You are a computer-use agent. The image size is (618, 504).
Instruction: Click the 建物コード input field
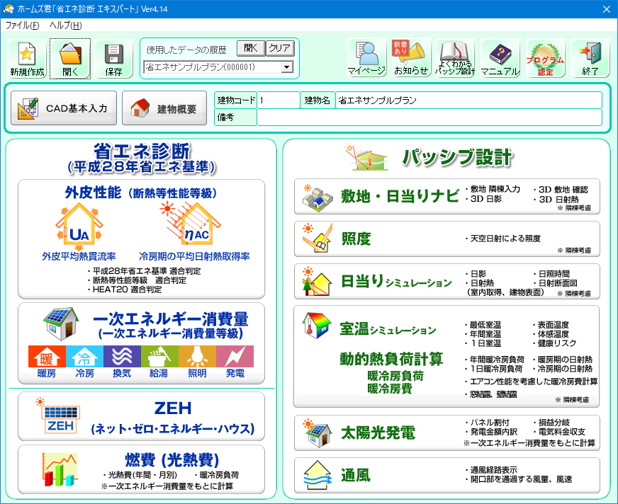coord(279,101)
